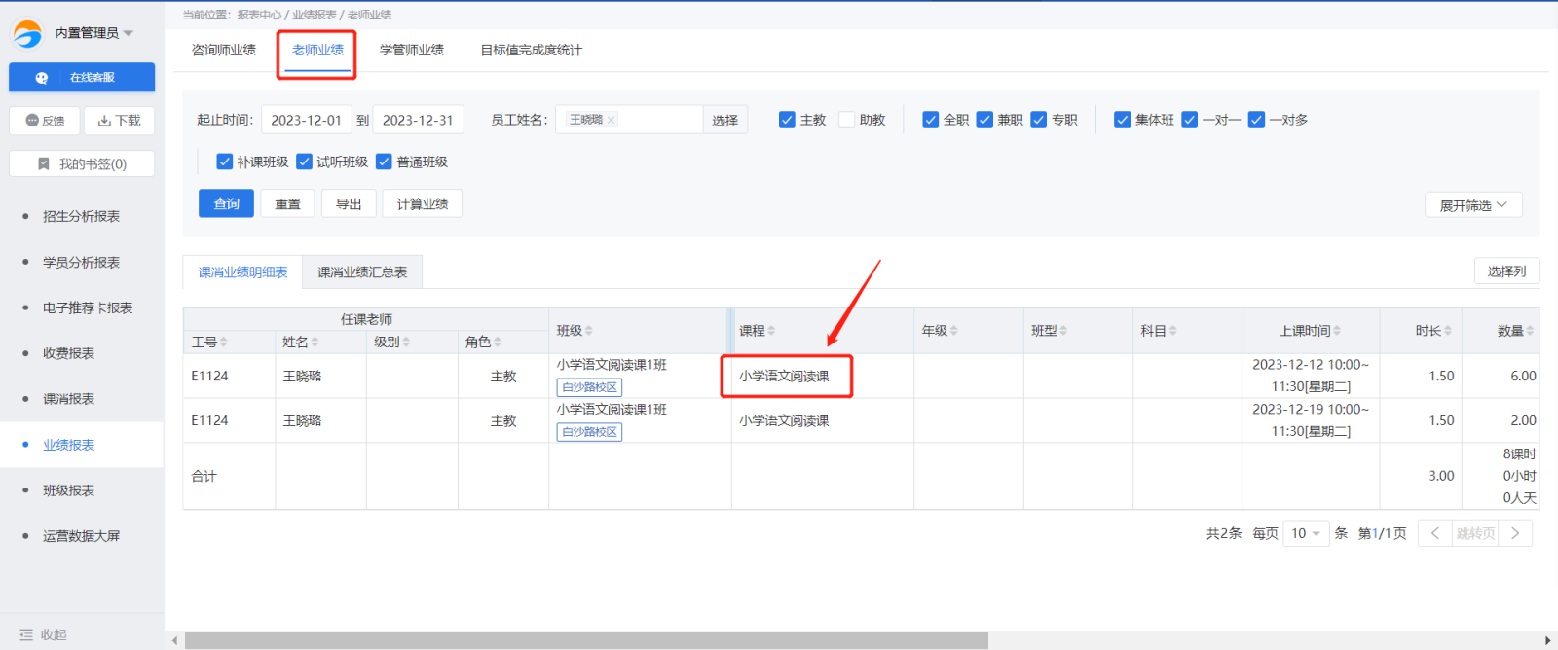Viewport: 1558px width, 650px height.
Task: Remove 王晓璐 tag with x icon
Action: point(611,120)
